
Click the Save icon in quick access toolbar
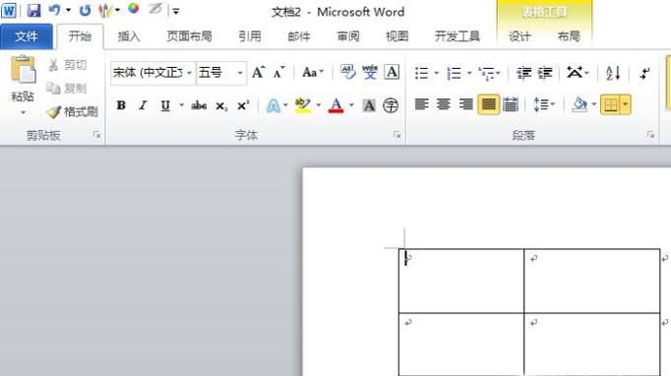(33, 10)
